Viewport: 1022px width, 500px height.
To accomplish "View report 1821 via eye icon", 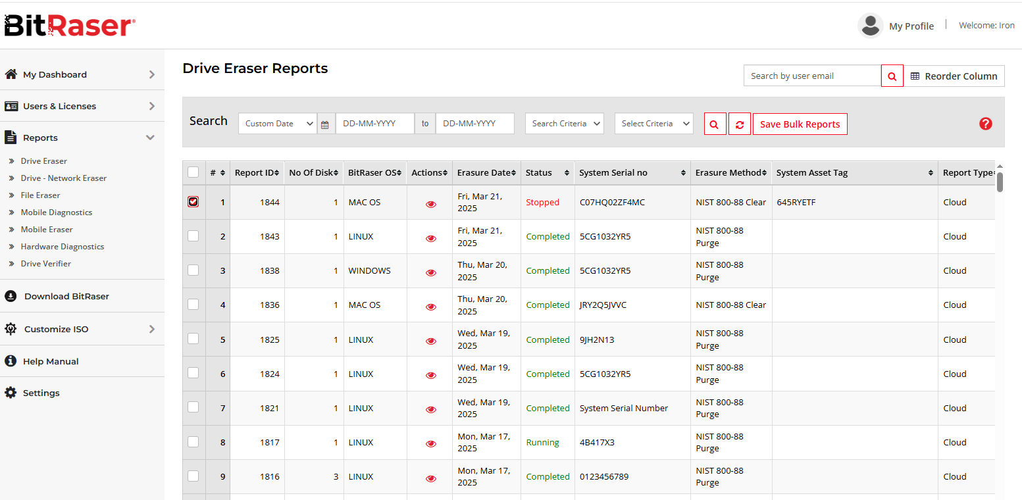I will click(x=431, y=409).
